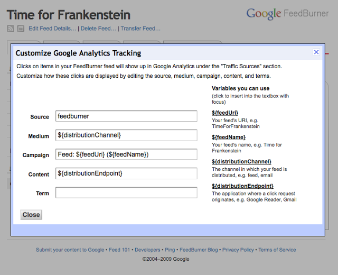Focus the Source text field
The image size is (338, 275).
tap(126, 116)
